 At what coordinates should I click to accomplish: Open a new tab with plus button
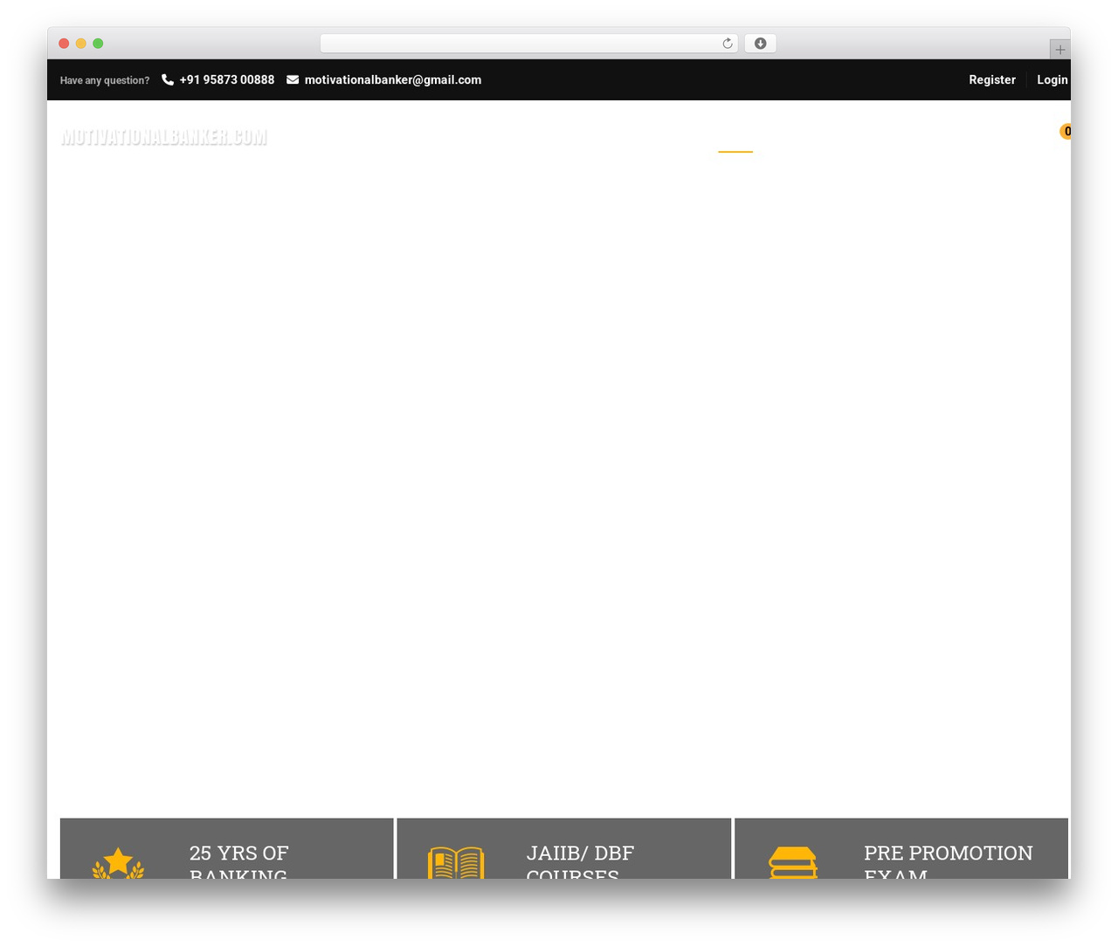click(1059, 50)
